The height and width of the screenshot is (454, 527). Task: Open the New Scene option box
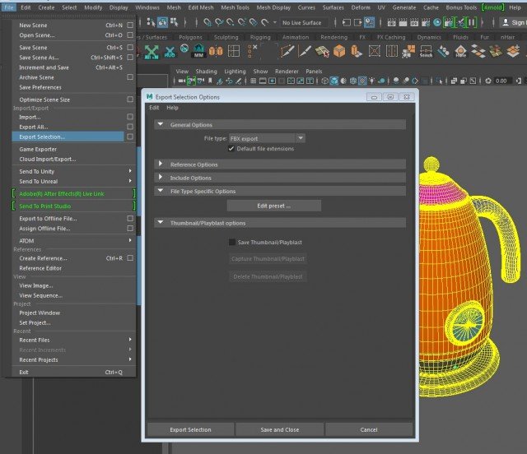(x=130, y=25)
